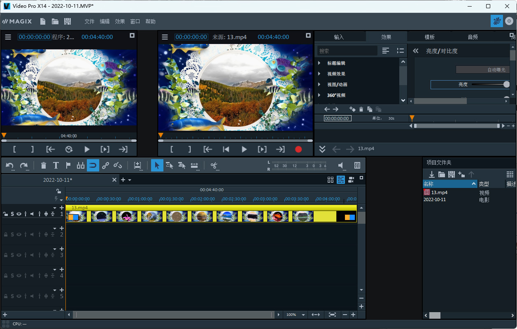Toggle the eye visibility on track 2
The height and width of the screenshot is (329, 517).
(x=19, y=234)
